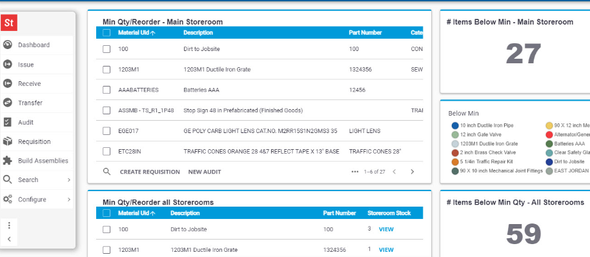The height and width of the screenshot is (257, 590).
Task: Click 5 1/4in Traffic Repair Kit legend swatch
Action: (455, 162)
